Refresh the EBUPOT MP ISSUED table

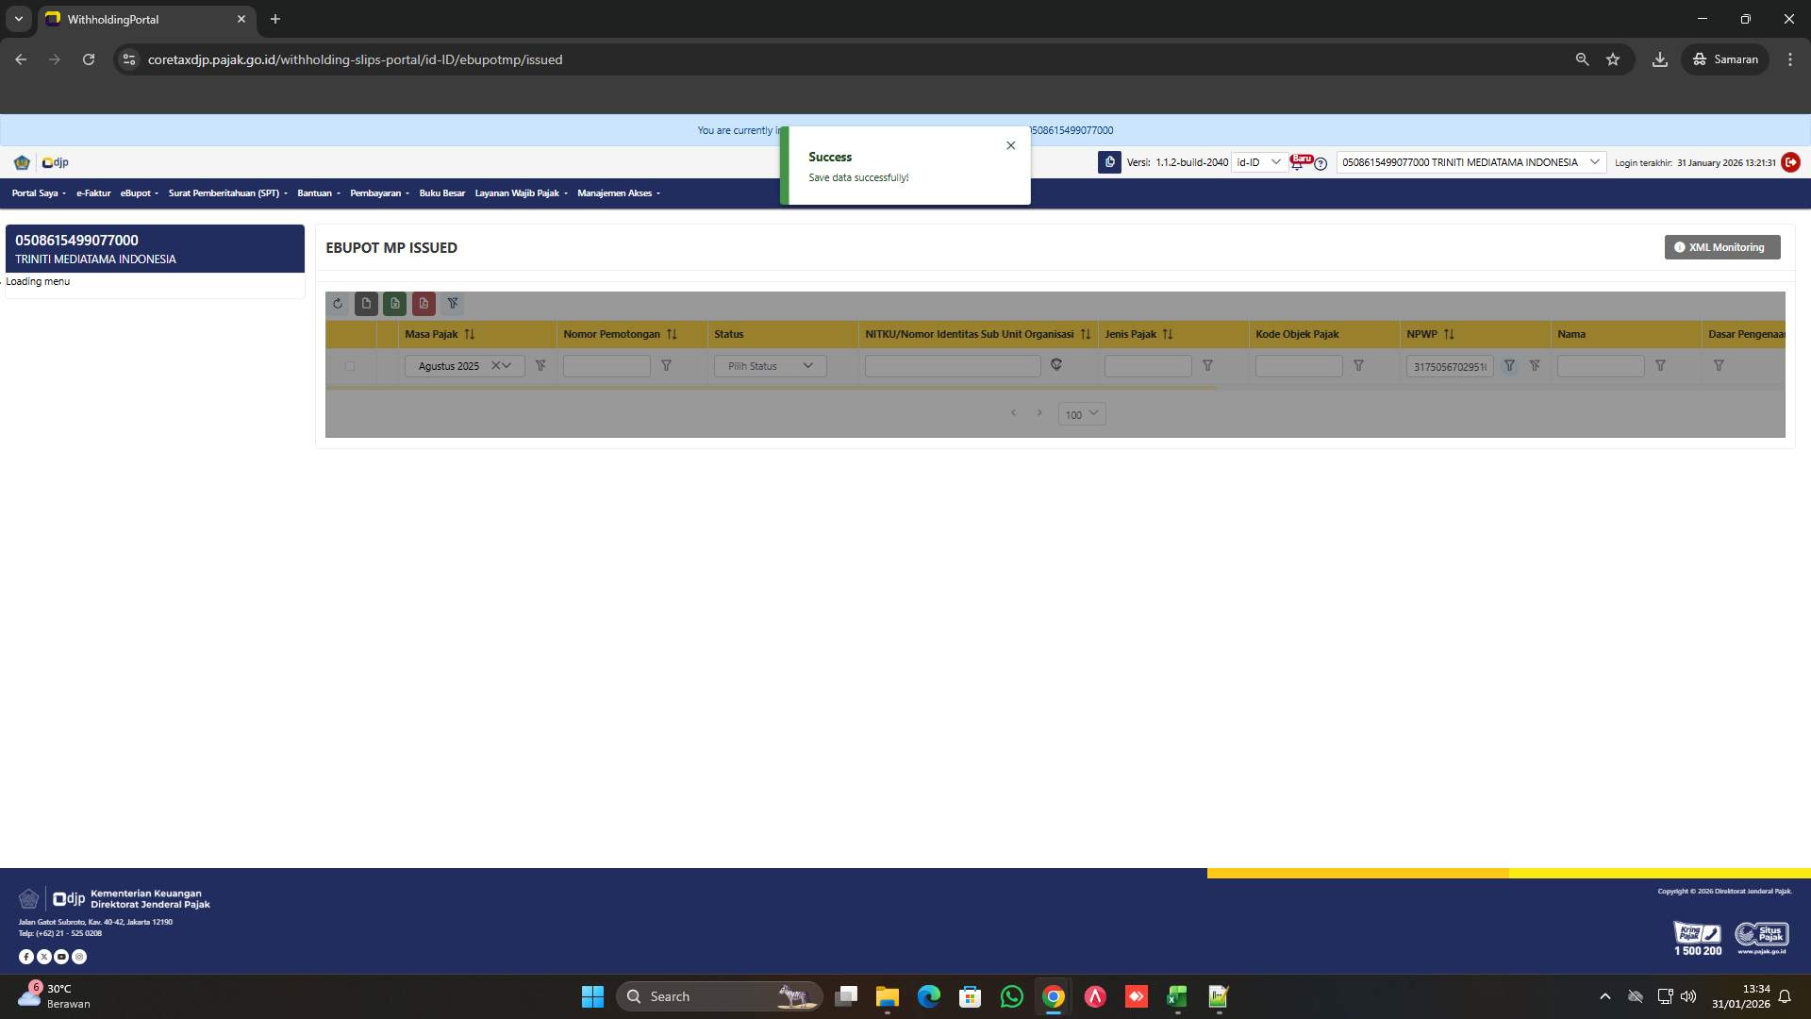(338, 304)
